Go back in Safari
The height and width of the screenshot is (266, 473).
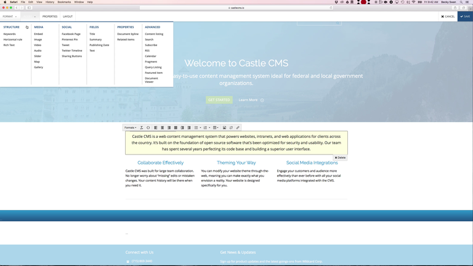click(17, 8)
